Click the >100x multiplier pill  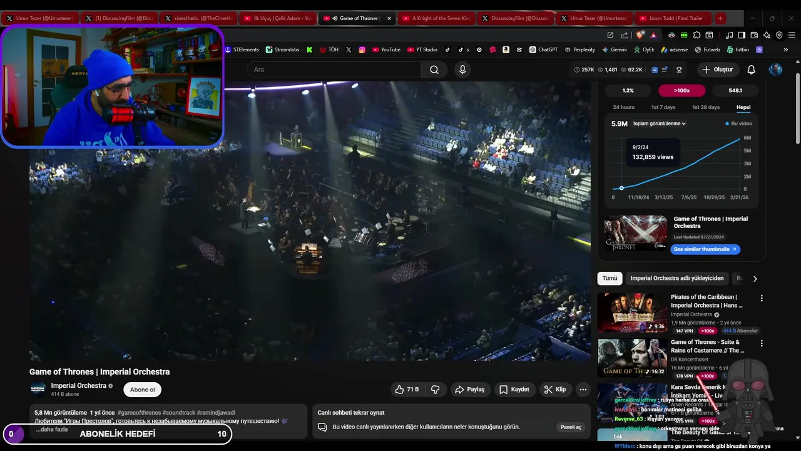[x=681, y=91]
